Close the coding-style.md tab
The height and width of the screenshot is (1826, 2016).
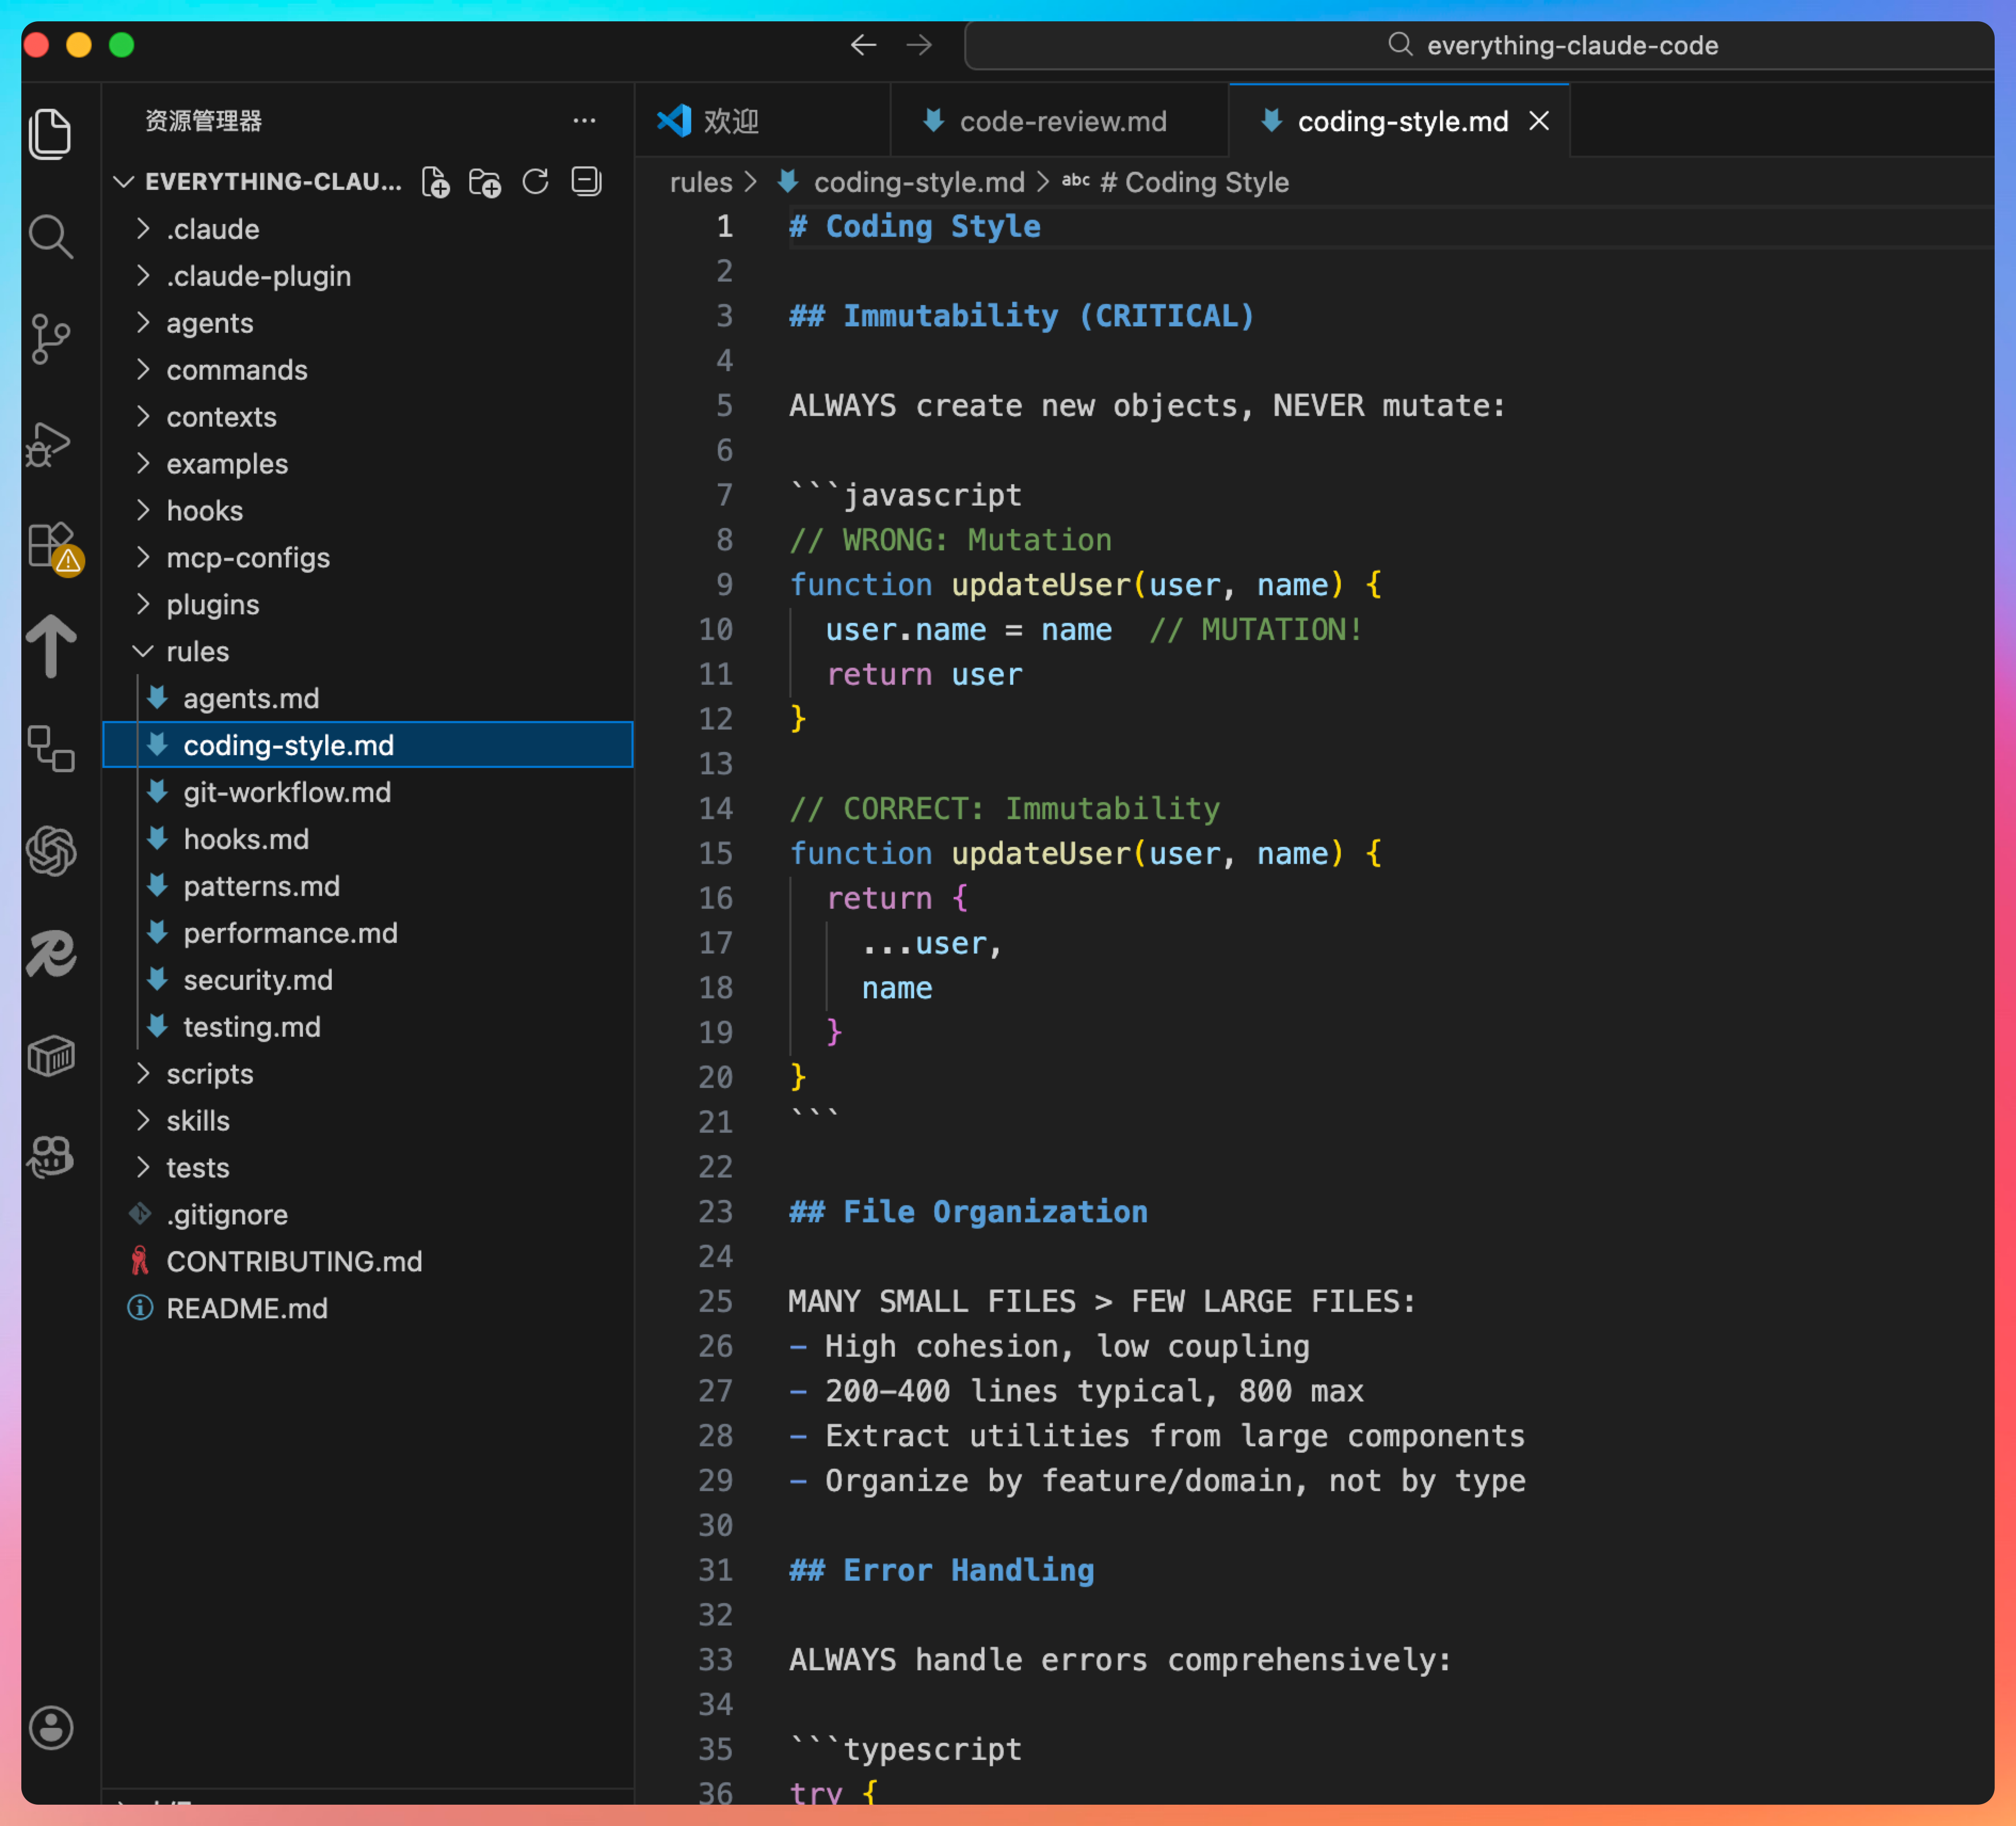click(x=1540, y=121)
